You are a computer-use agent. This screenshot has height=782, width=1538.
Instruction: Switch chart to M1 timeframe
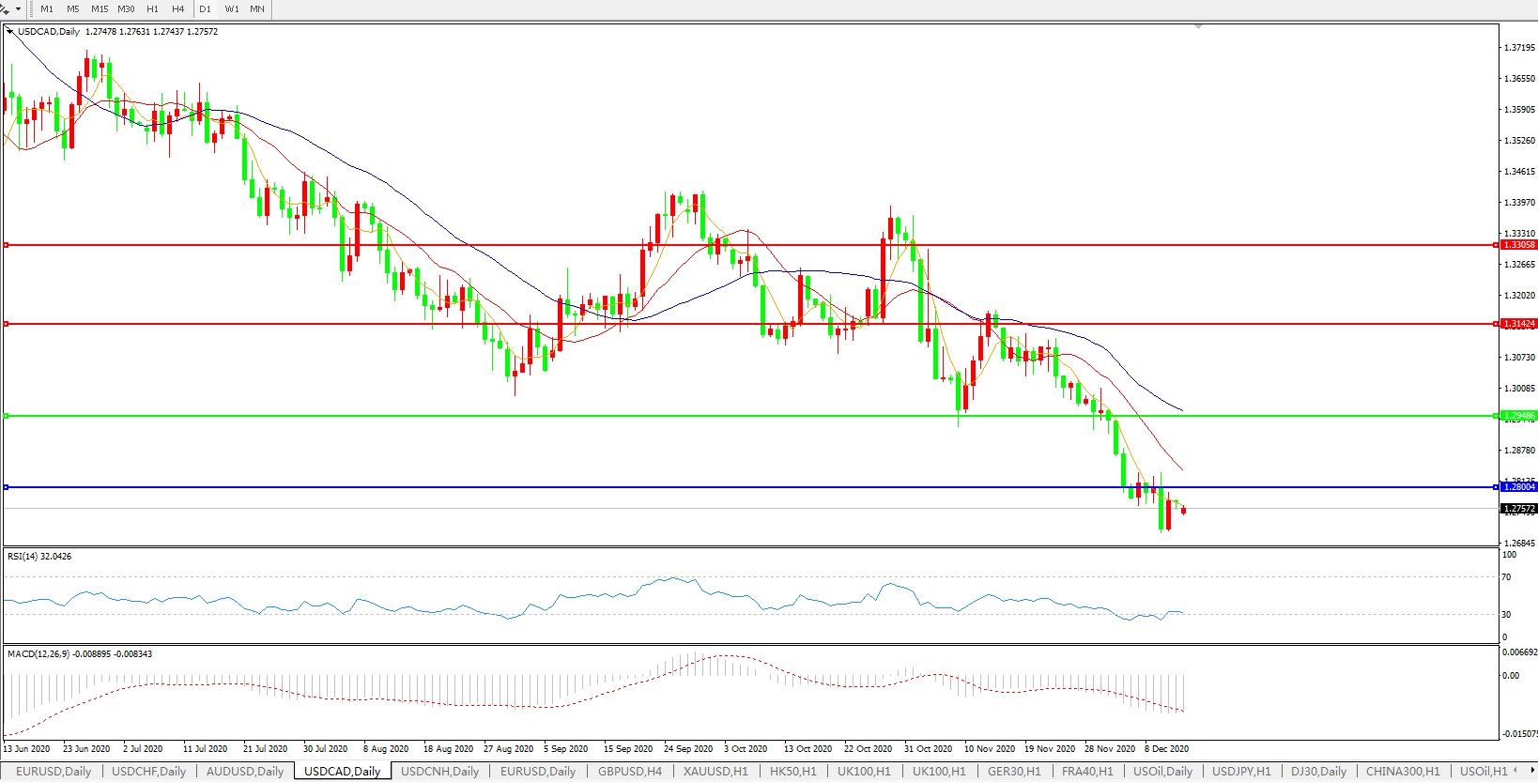pos(47,9)
